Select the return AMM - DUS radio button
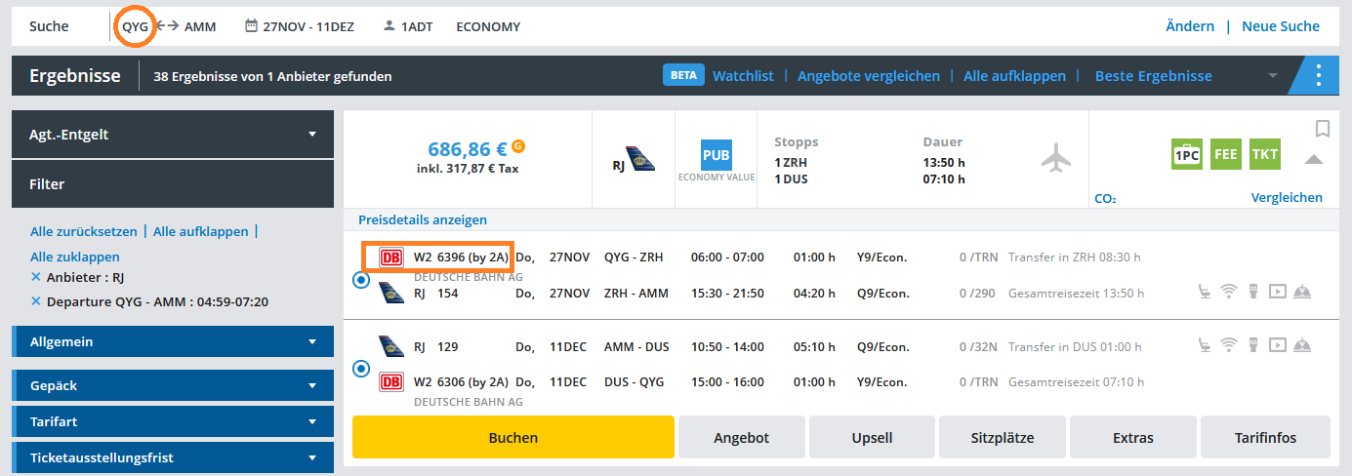The width and height of the screenshot is (1352, 476). click(362, 369)
